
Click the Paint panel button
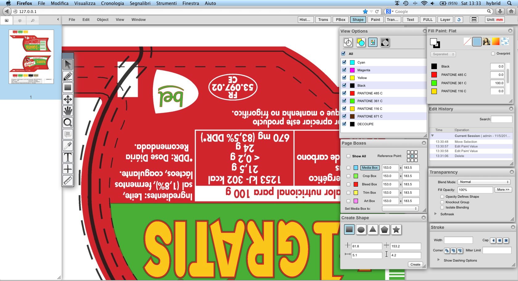tap(376, 20)
